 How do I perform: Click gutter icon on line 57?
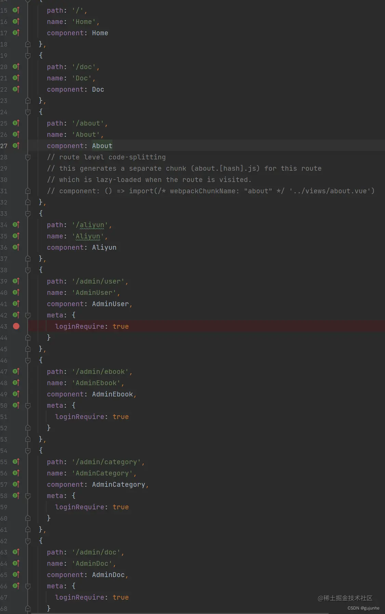pyautogui.click(x=16, y=484)
